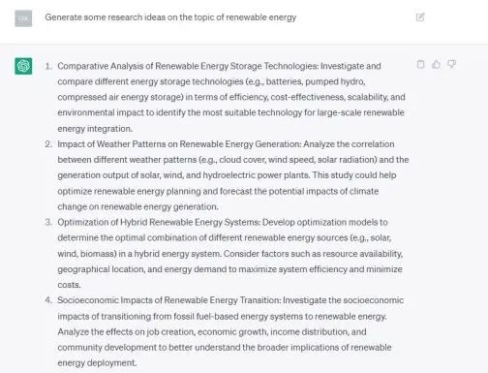
Task: Click the user prompt about renewable energy
Action: coord(170,17)
